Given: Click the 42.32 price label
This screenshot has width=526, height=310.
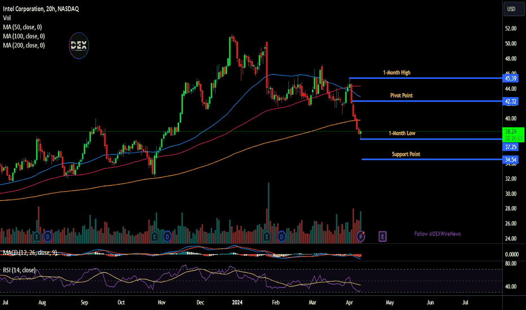Looking at the screenshot, I should click(511, 101).
